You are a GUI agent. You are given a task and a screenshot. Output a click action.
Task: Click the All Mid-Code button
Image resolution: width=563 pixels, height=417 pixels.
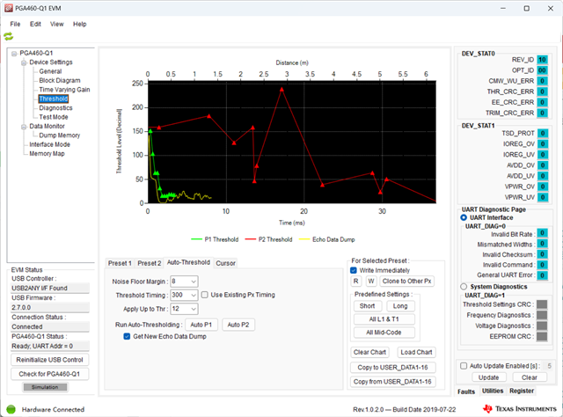pos(384,333)
